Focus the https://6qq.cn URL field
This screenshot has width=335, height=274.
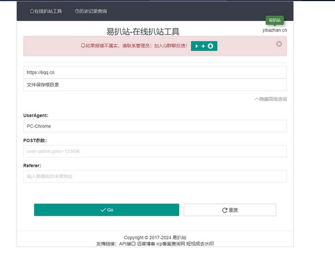(x=155, y=72)
